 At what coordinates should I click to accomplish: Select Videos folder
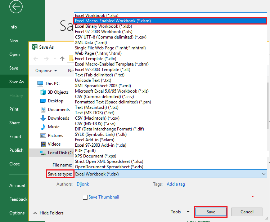pyautogui.click(x=50, y=144)
